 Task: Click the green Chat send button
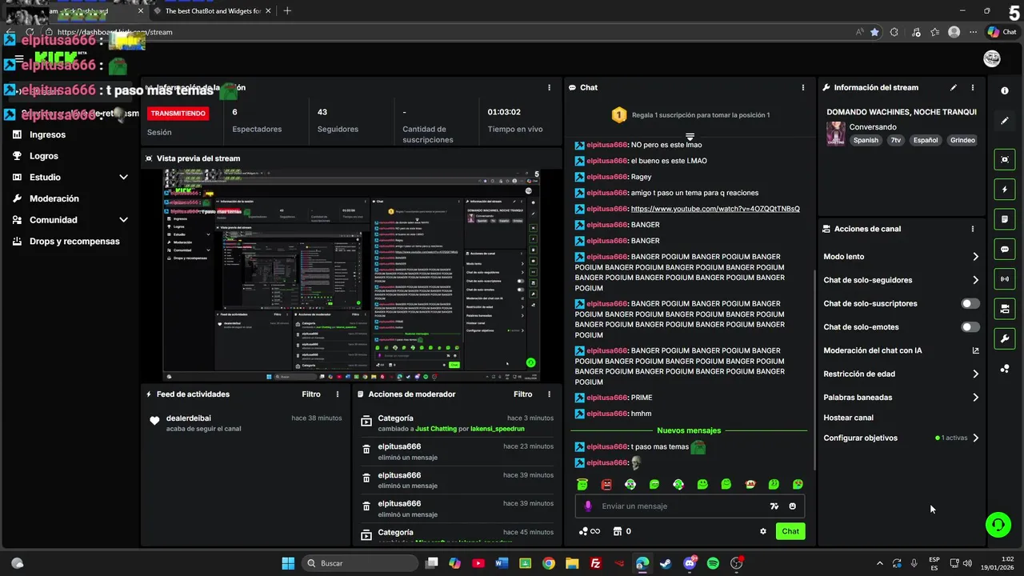coord(790,531)
